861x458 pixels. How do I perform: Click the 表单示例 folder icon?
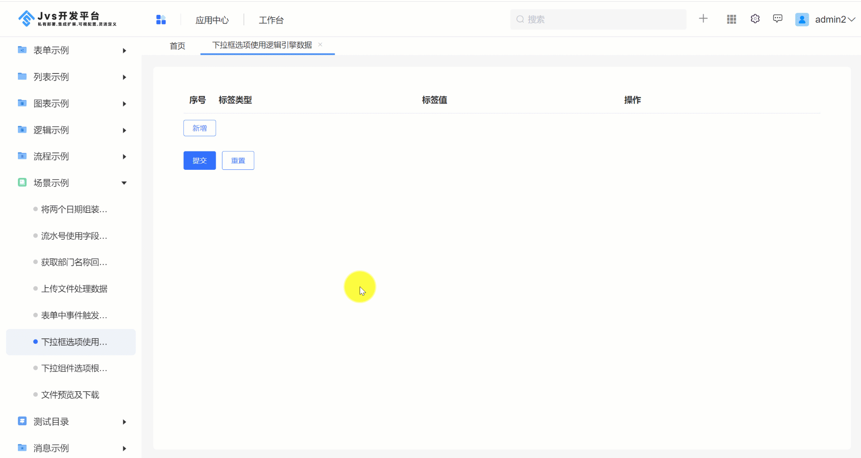pos(22,50)
